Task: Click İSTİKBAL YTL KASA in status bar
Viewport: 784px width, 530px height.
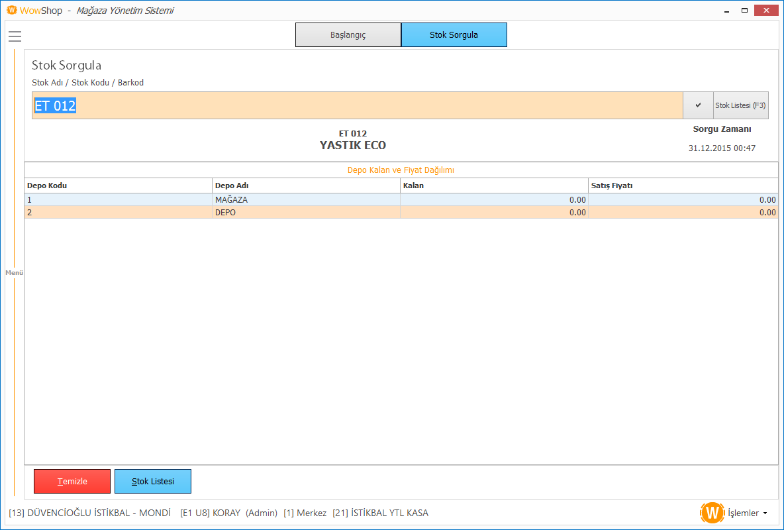Action: [x=380, y=513]
